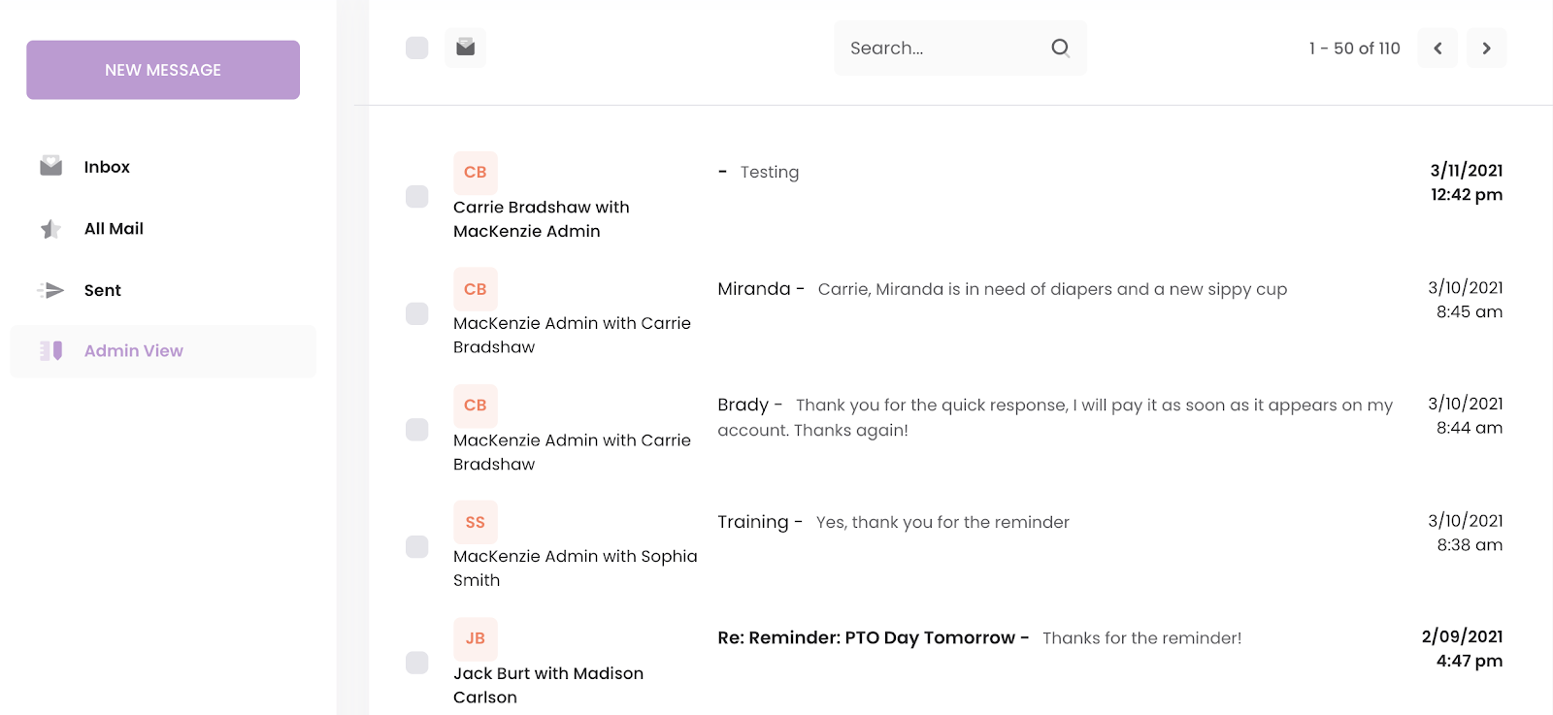Click the '1 - 50 of 110' counter
The width and height of the screenshot is (1553, 715).
[x=1354, y=49]
